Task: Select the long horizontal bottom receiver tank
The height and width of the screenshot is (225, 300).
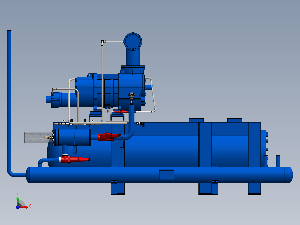Action: coord(159,175)
